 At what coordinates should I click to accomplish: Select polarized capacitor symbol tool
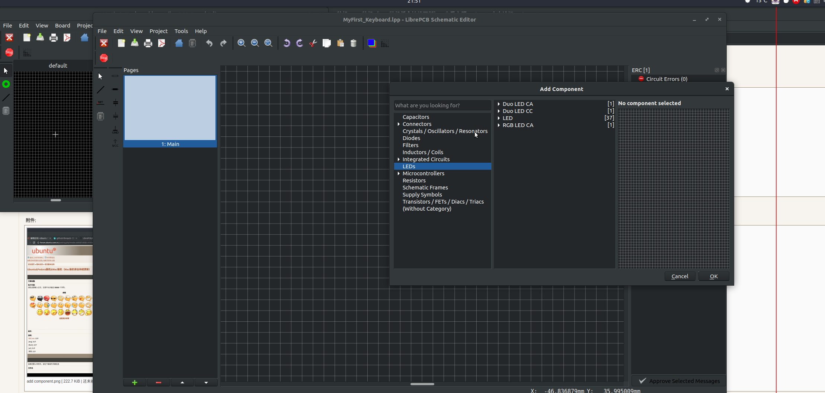pyautogui.click(x=115, y=116)
